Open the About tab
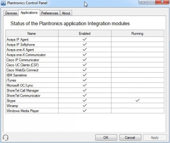This screenshot has width=170, height=143. click(x=66, y=13)
